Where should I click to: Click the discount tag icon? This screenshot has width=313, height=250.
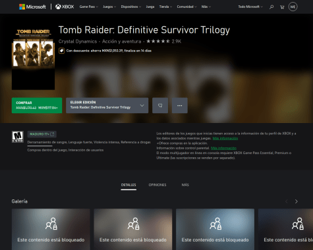(x=61, y=51)
